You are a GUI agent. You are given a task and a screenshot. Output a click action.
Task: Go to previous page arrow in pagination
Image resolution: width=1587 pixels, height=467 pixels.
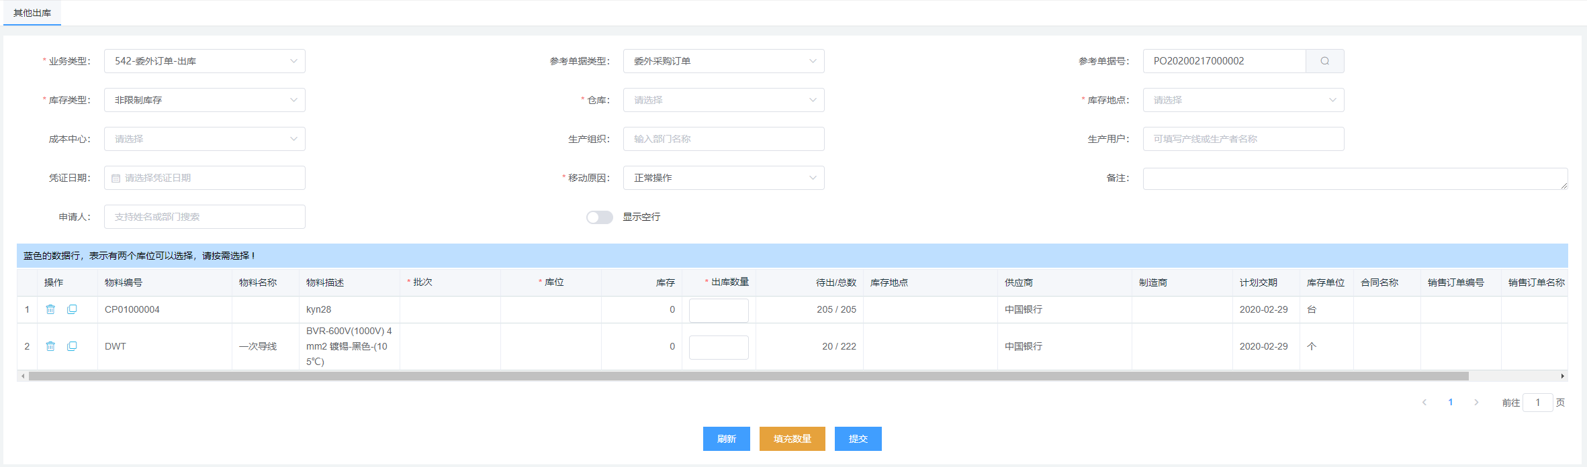coord(1424,403)
